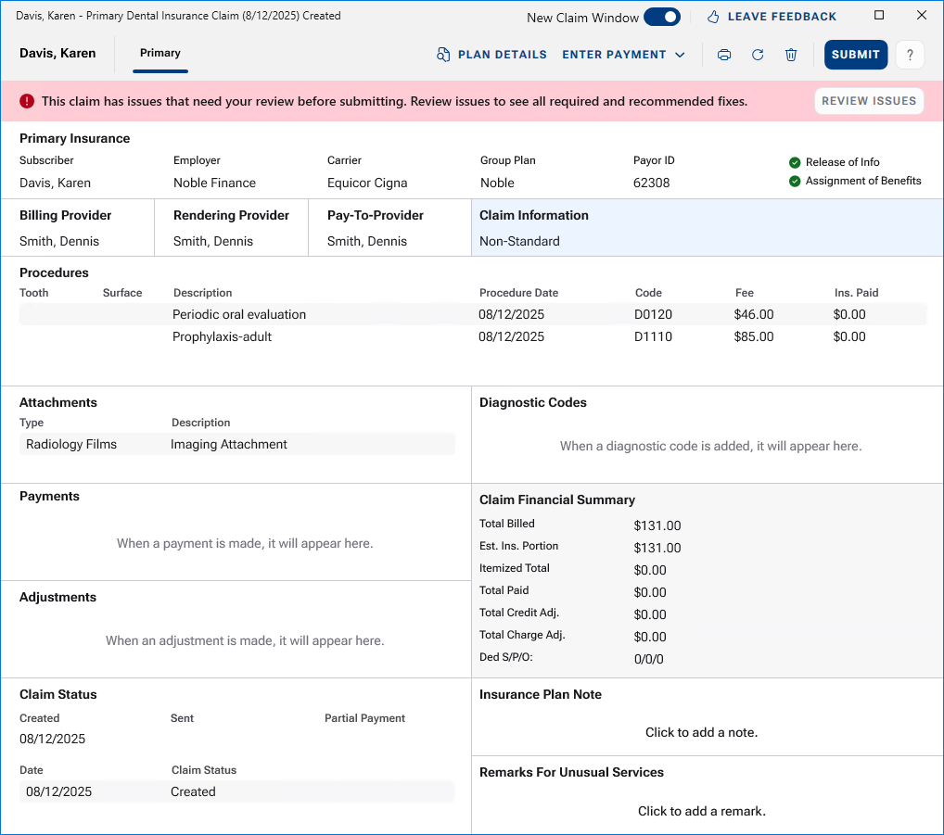944x835 pixels.
Task: Toggle the Assignment of Benefits checkmark
Action: coord(795,181)
